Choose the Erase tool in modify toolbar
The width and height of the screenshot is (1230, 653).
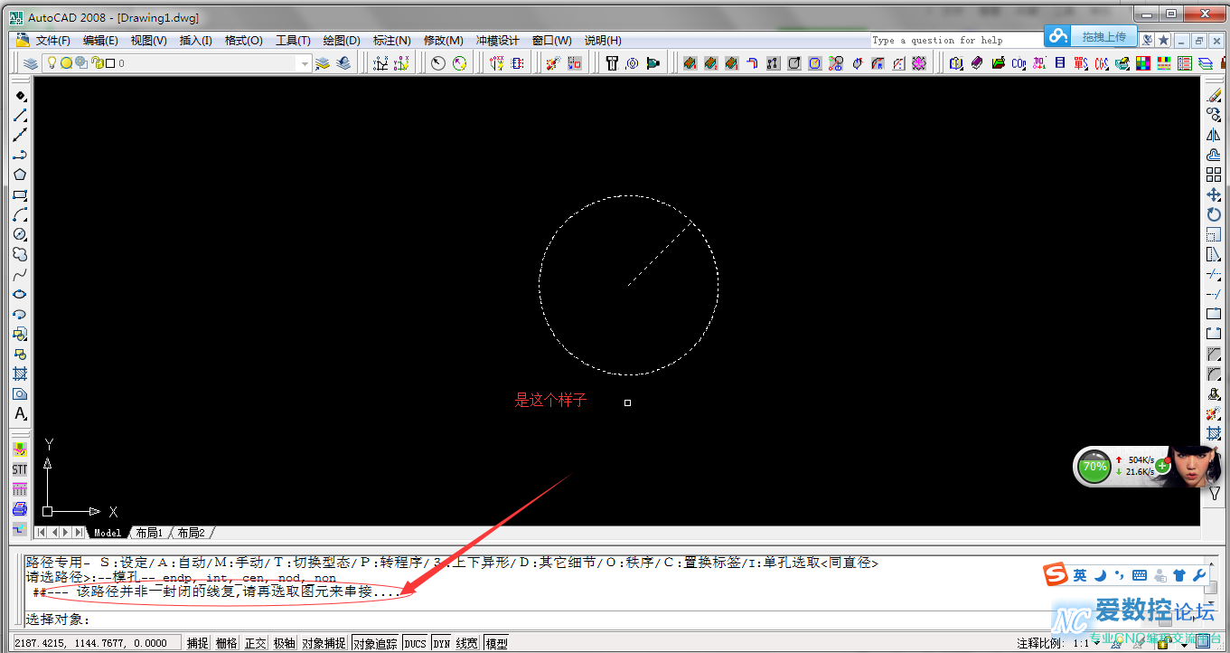click(1214, 95)
